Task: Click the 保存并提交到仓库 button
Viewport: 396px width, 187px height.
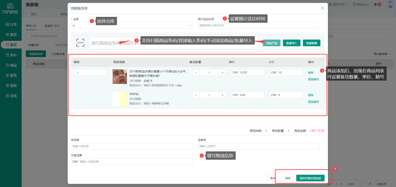Action: 310,178
